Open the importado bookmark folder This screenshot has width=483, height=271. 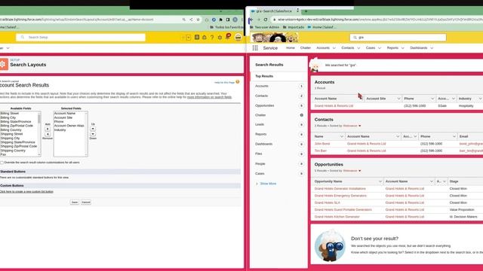coord(294,27)
